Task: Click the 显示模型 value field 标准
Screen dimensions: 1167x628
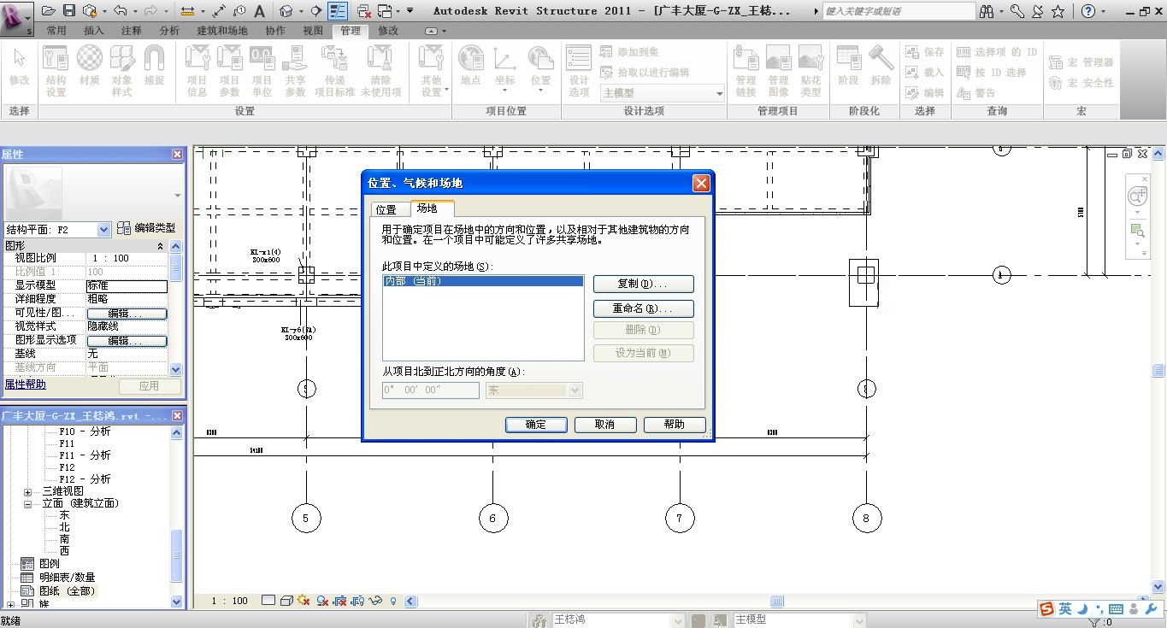Action: pos(127,285)
